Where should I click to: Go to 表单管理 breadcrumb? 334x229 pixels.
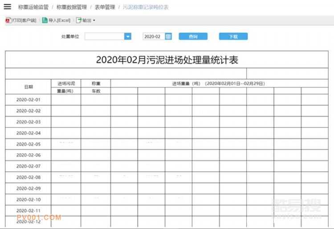(x=105, y=7)
